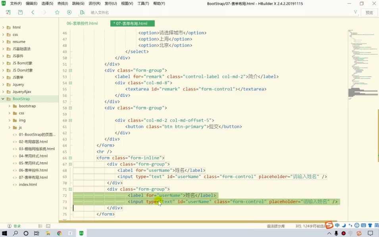Click the bookmark star icon
The image size is (379, 237).
coord(57,12)
